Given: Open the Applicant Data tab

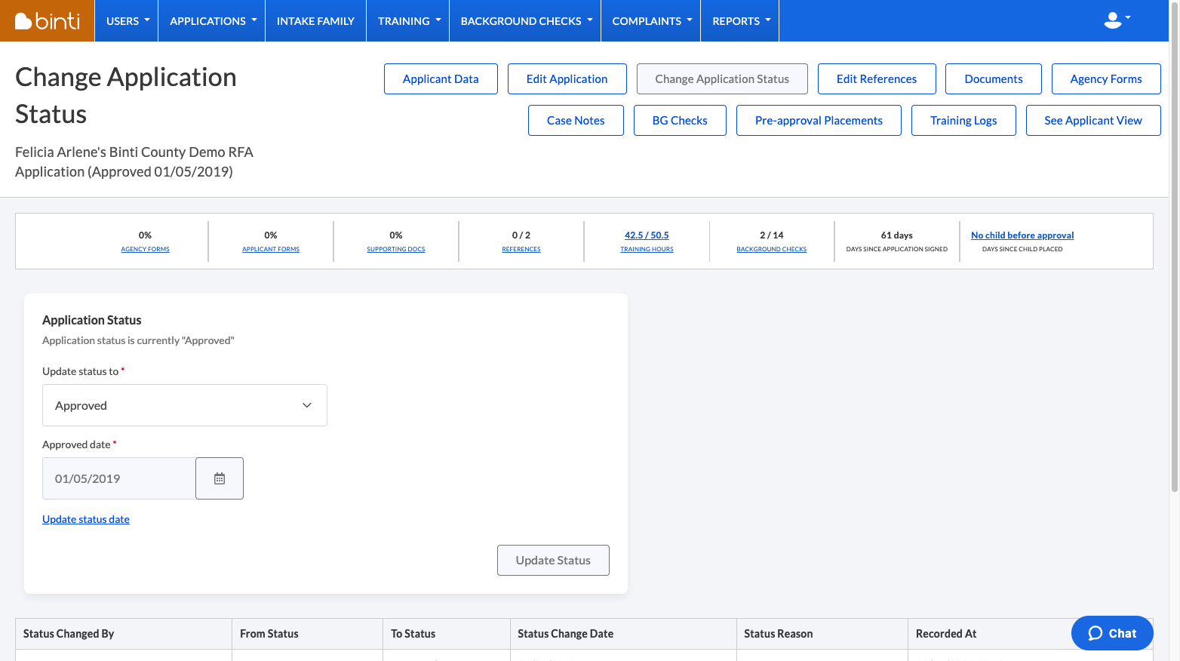Looking at the screenshot, I should [x=441, y=79].
